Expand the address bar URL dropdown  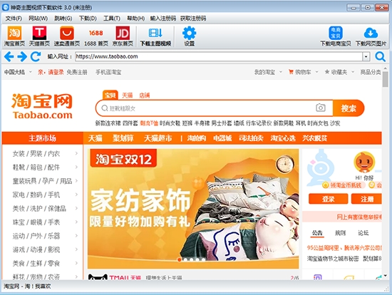pos(366,56)
